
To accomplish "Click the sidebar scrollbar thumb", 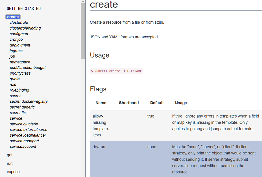I will coord(83,31).
